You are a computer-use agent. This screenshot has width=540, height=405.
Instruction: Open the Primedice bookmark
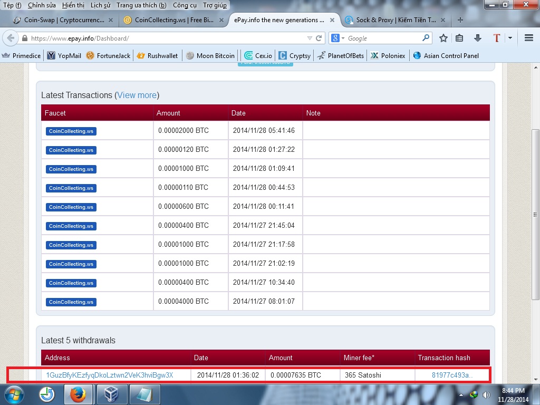click(x=21, y=55)
